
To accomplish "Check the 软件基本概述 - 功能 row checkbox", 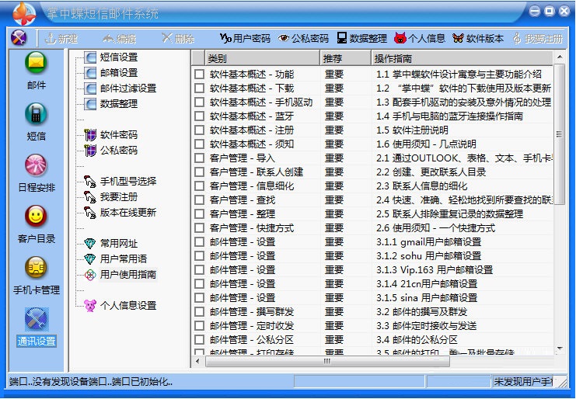I will tap(200, 75).
